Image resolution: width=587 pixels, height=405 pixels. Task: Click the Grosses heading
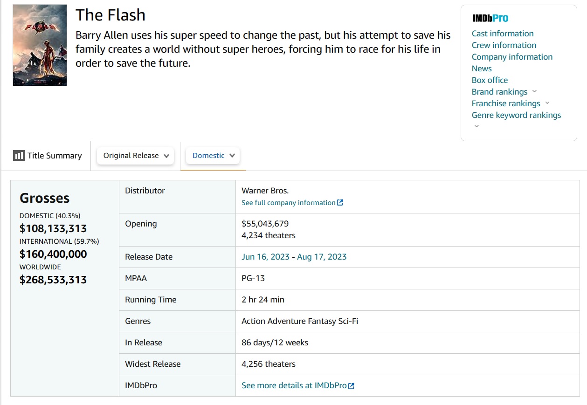click(45, 198)
